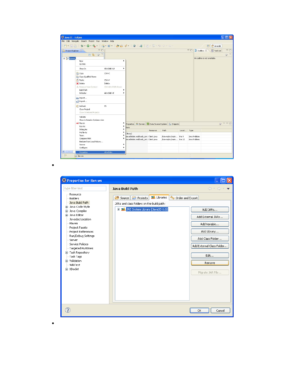This screenshot has height=380, width=294.
Task: Expand the XDoclet properties node
Action: click(x=67, y=269)
